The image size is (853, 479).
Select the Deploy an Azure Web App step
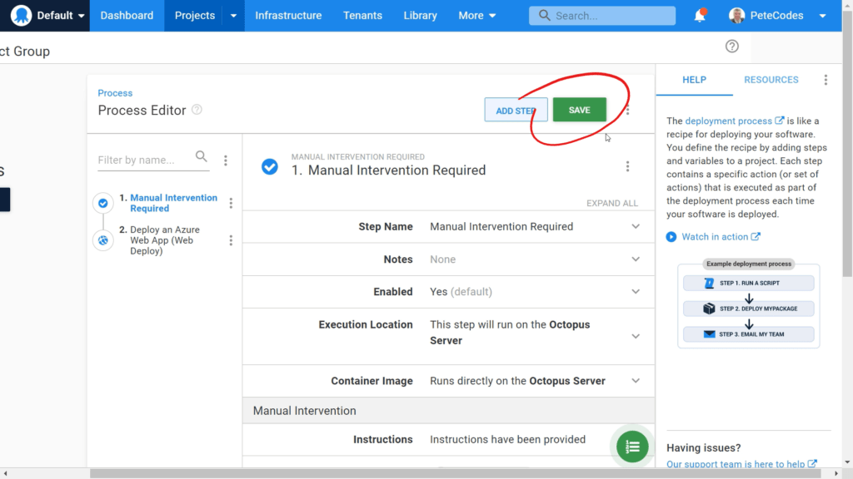click(165, 240)
